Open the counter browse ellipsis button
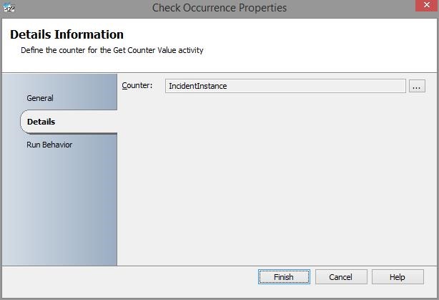The height and width of the screenshot is (300, 439). tap(417, 86)
